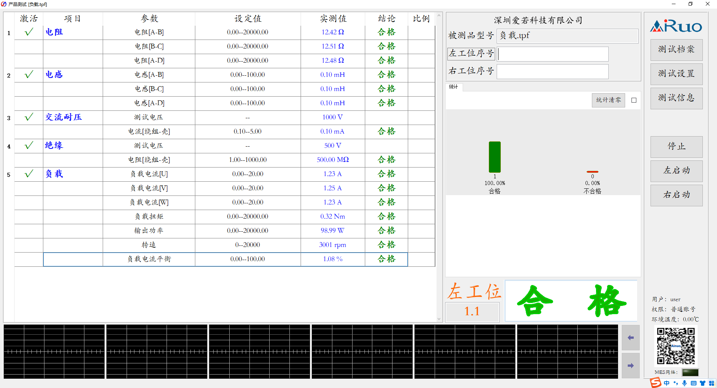Toggle the Chinese punctuation mode icon
The image size is (717, 388).
click(676, 383)
